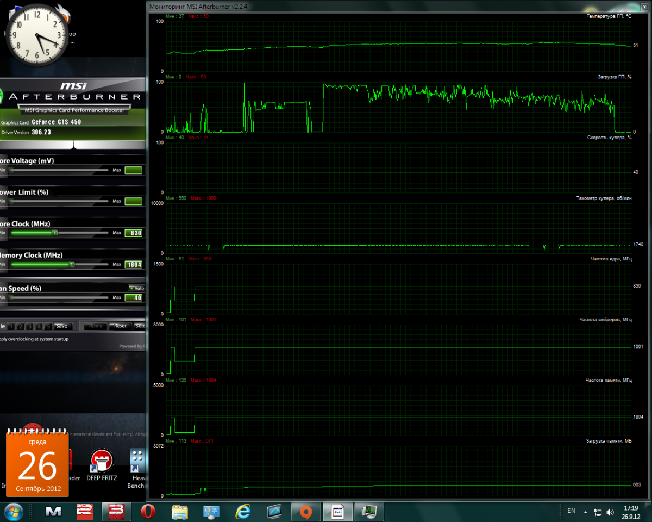Click the orange calendar gadget showing 26
The width and height of the screenshot is (652, 522).
click(37, 464)
